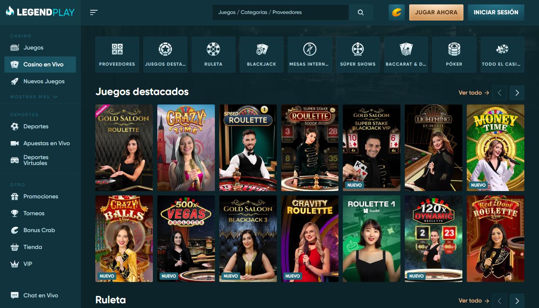Image resolution: width=539 pixels, height=308 pixels.
Task: Open the Crazy Time game thumbnail
Action: click(186, 148)
